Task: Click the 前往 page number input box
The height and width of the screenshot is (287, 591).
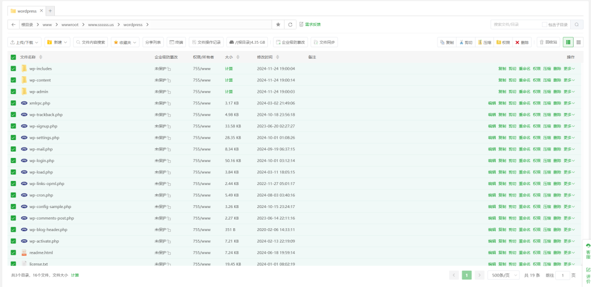Action: [563, 275]
